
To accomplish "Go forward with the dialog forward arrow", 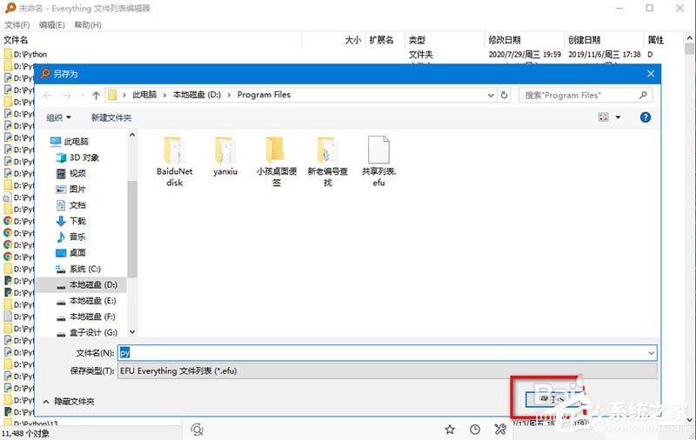I will tap(67, 95).
